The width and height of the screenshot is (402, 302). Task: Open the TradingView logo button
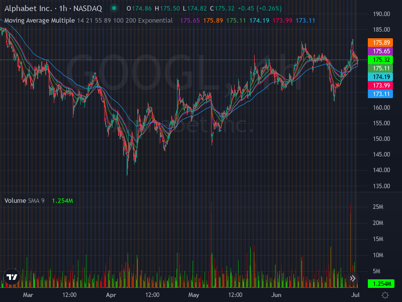click(12, 277)
